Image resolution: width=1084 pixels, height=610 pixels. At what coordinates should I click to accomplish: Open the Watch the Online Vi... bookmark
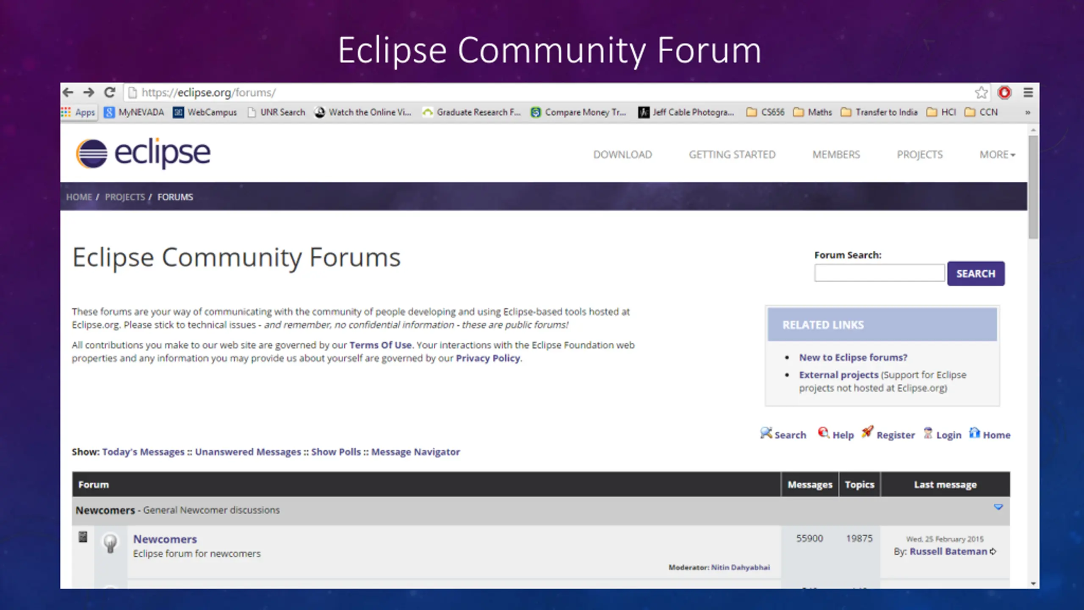[x=363, y=112]
